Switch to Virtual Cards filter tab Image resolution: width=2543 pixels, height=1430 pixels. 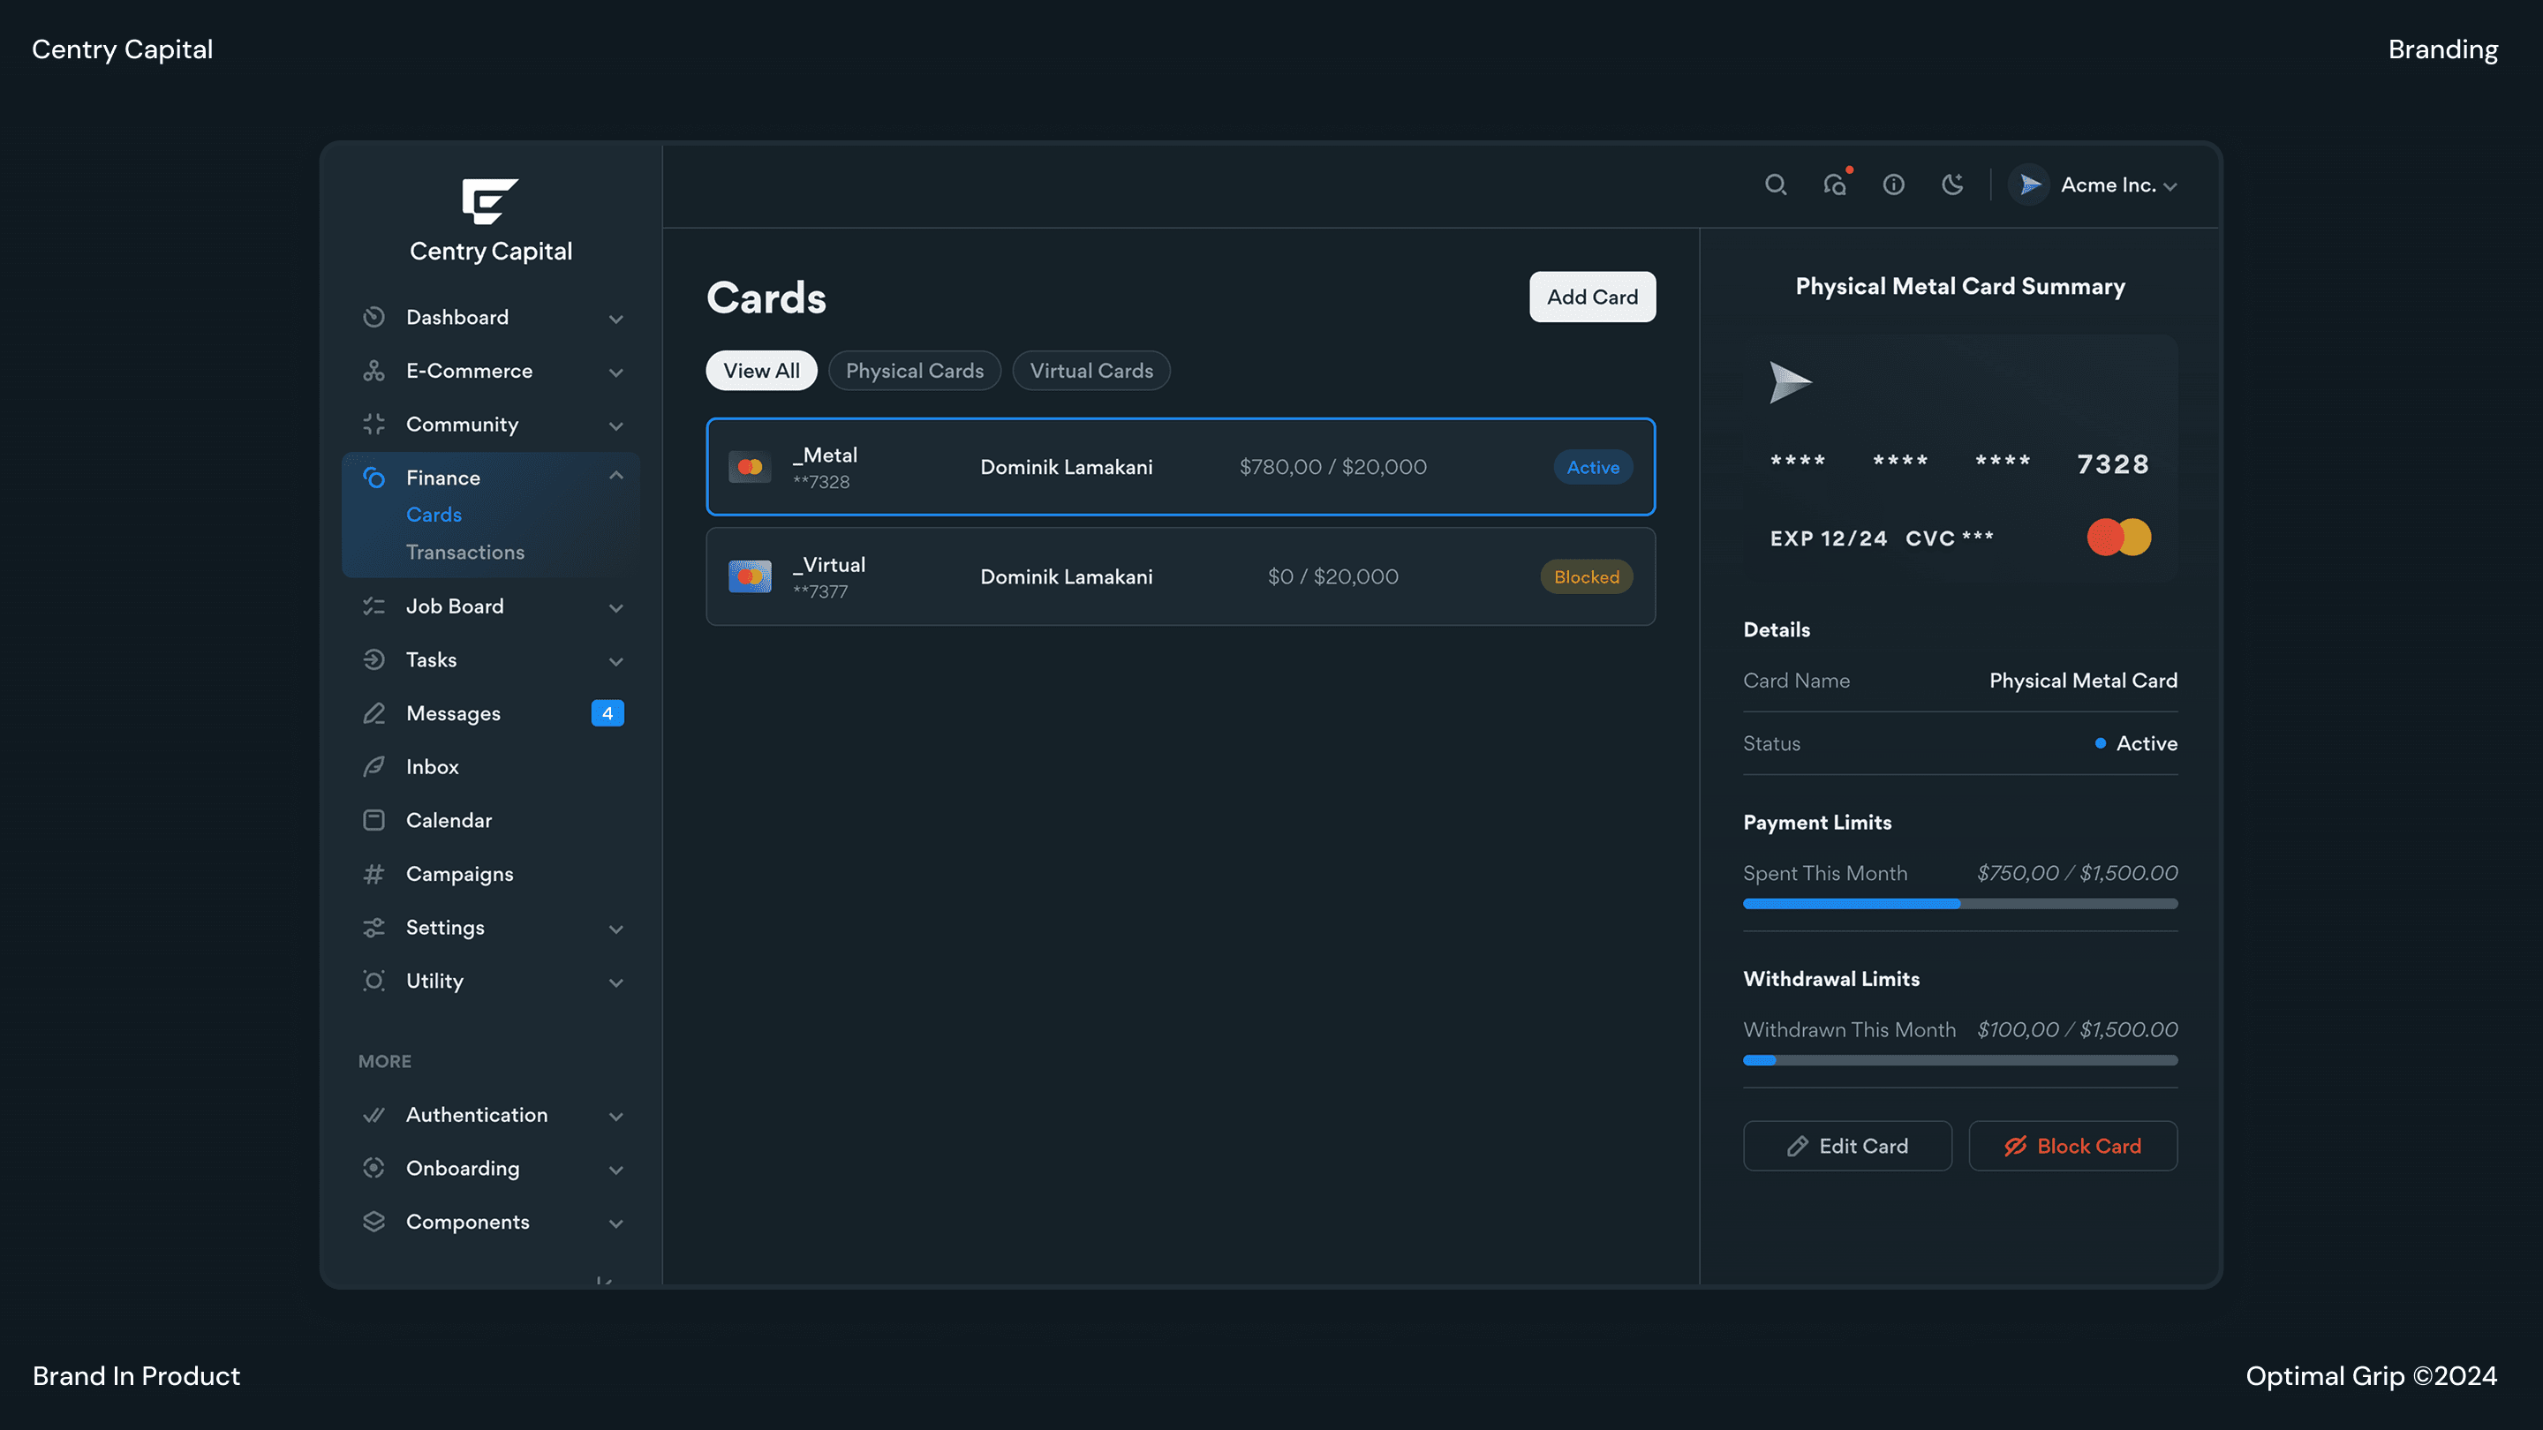coord(1090,371)
